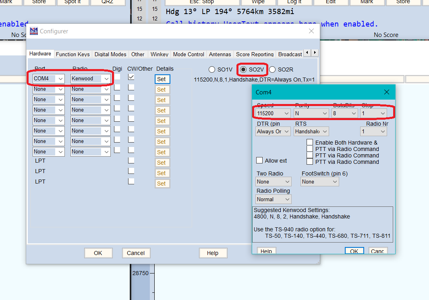Switch to the Hardware tab
The image size is (429, 300).
[40, 54]
